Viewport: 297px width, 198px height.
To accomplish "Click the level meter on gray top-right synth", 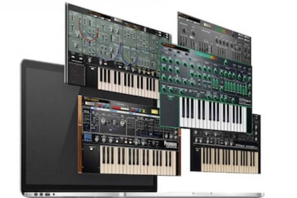I will click(221, 30).
